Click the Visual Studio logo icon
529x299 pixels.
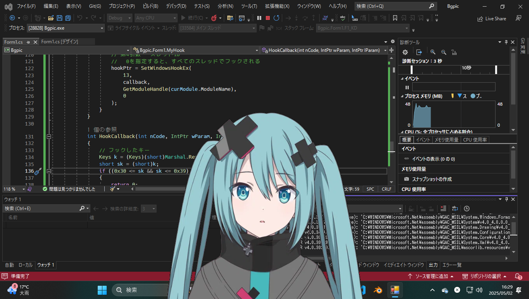point(8,6)
